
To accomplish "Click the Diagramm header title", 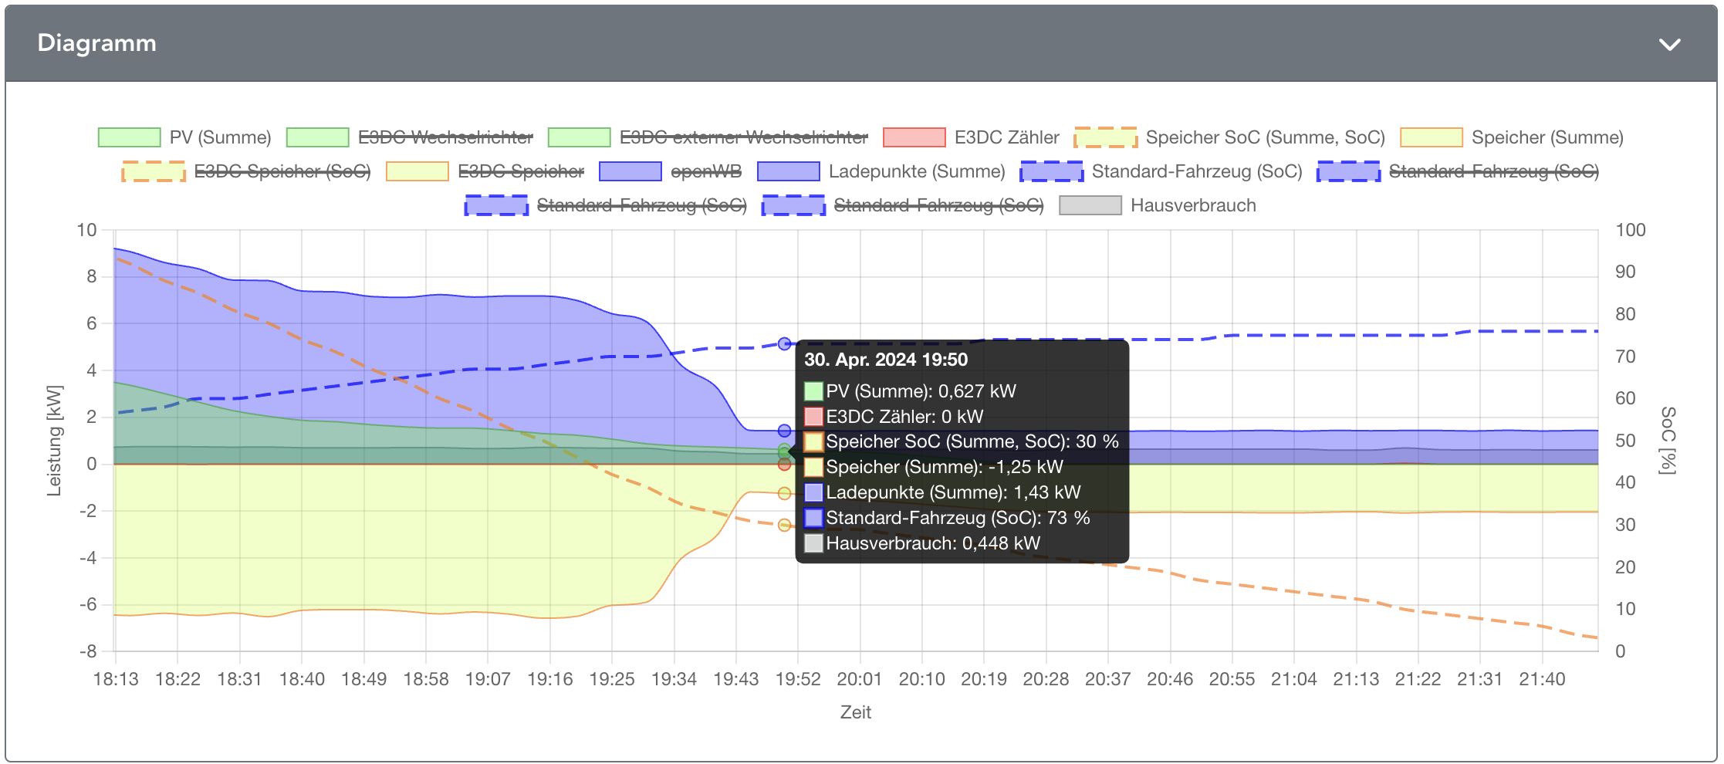I will click(96, 43).
